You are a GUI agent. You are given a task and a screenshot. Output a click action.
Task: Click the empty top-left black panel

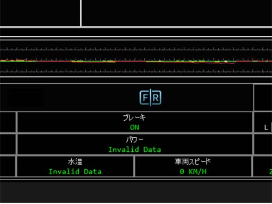(40, 13)
